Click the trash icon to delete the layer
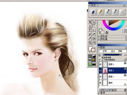Image resolution: width=127 pixels, height=95 pixels. pyautogui.click(x=125, y=90)
